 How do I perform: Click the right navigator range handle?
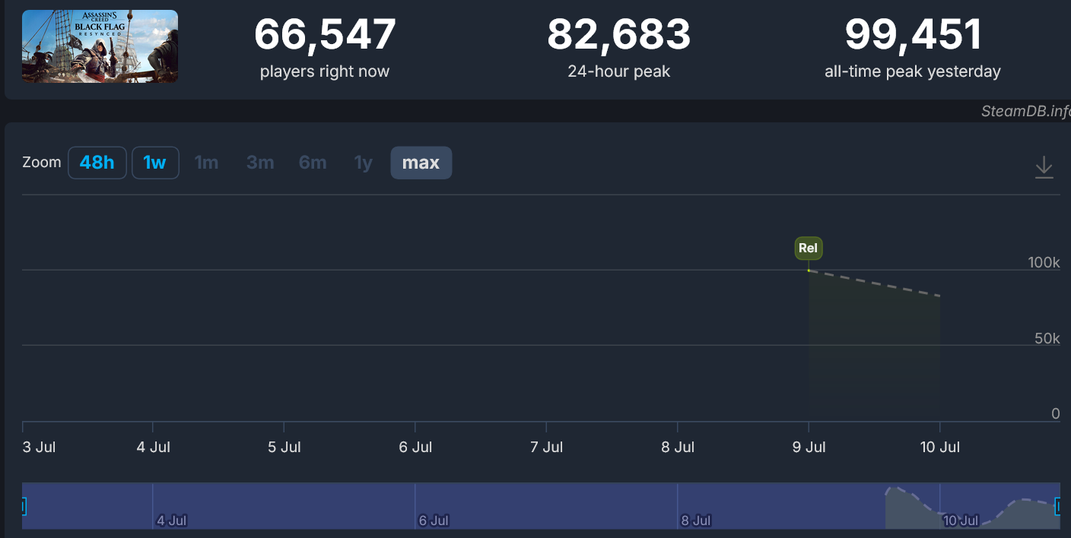point(1058,506)
